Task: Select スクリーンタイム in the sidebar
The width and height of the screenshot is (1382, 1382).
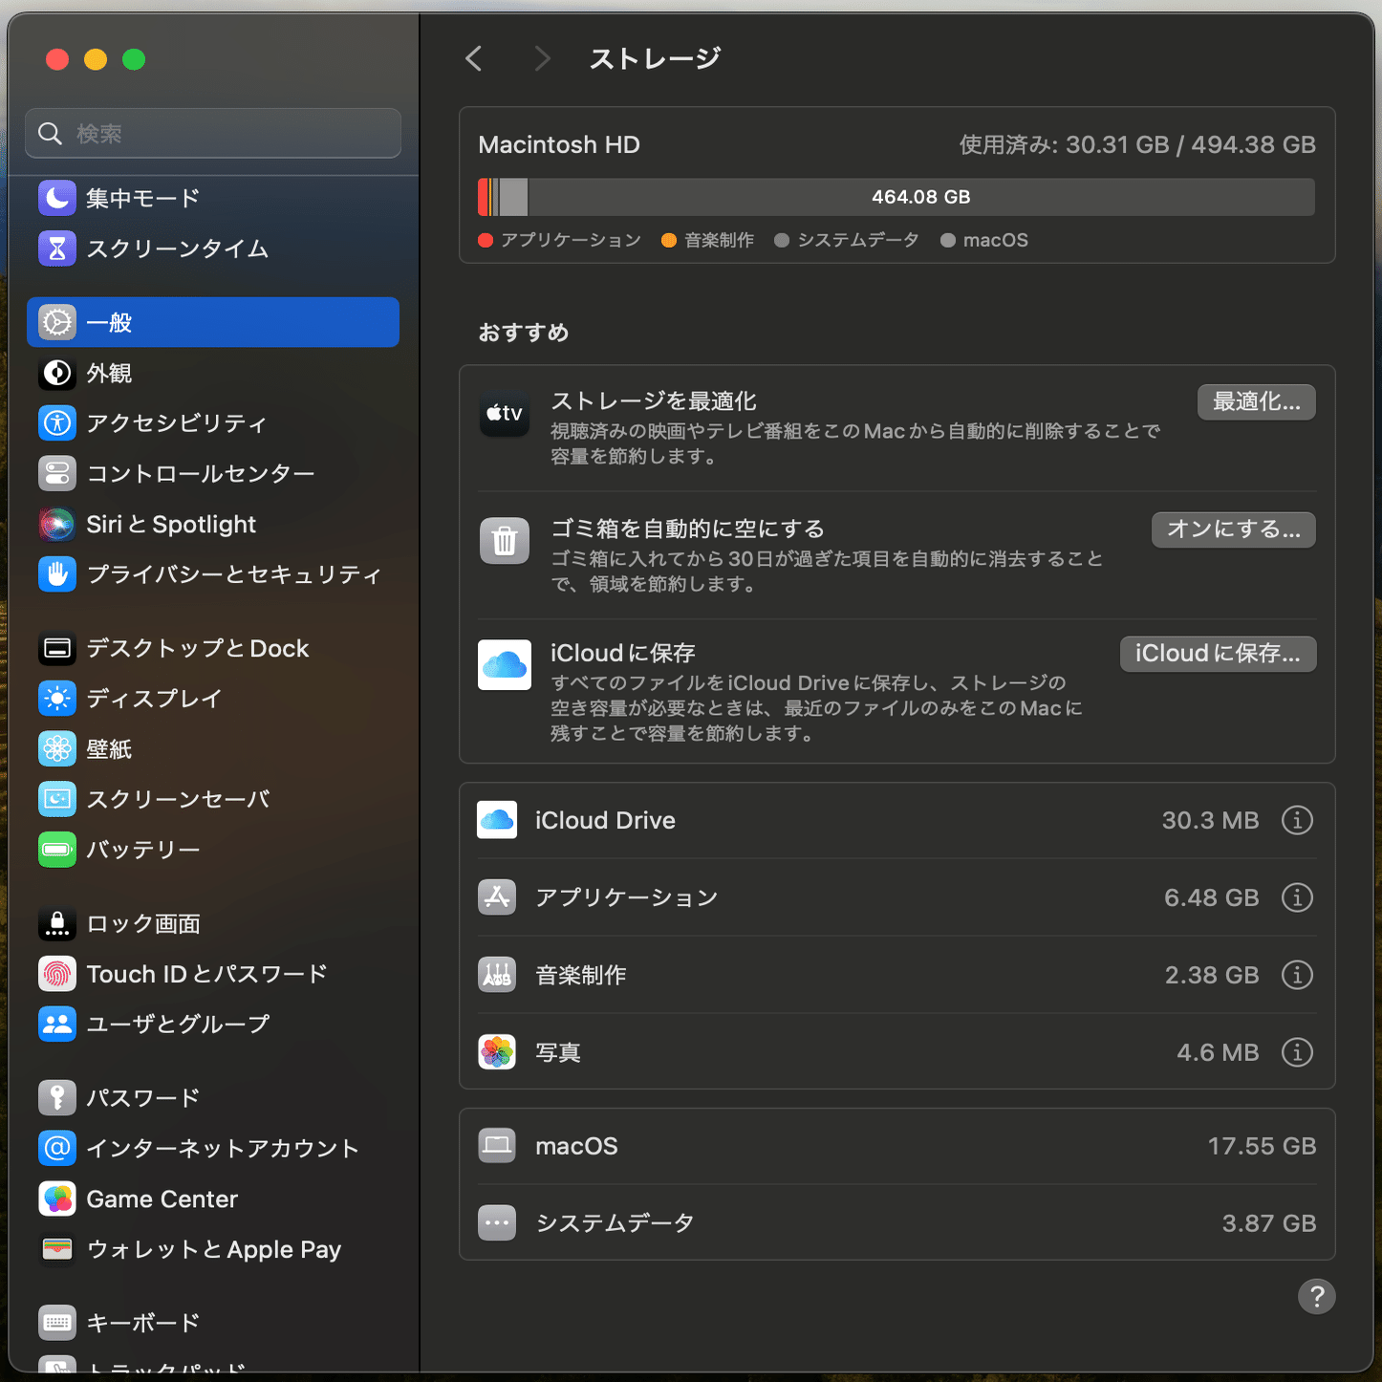Action: click(x=178, y=248)
